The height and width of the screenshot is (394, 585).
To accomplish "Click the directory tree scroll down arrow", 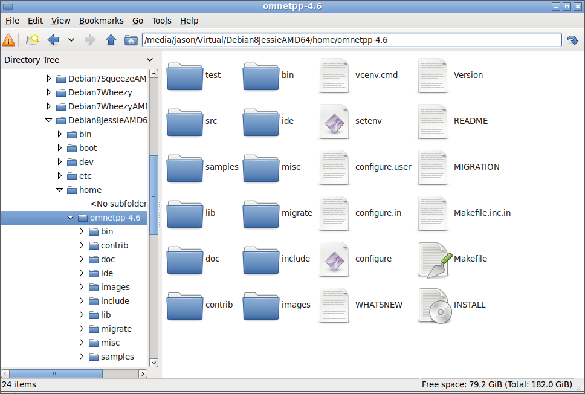I will click(x=154, y=363).
